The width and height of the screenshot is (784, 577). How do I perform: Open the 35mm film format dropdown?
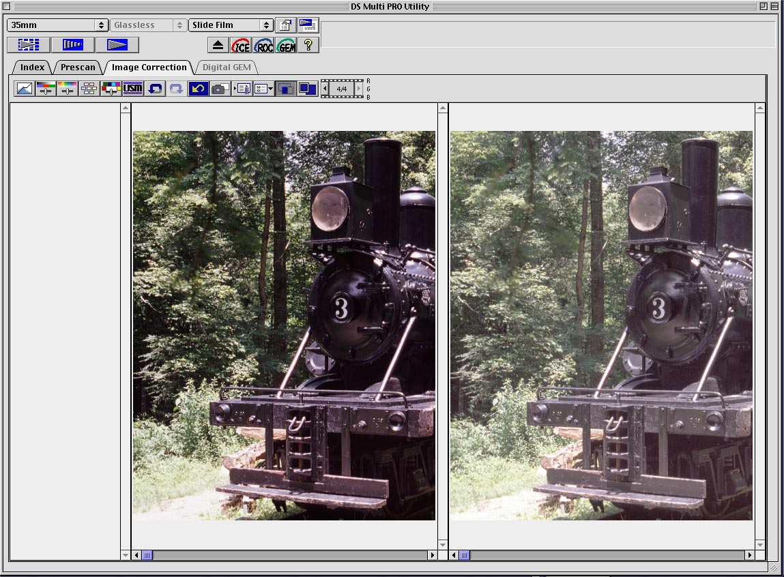point(58,25)
